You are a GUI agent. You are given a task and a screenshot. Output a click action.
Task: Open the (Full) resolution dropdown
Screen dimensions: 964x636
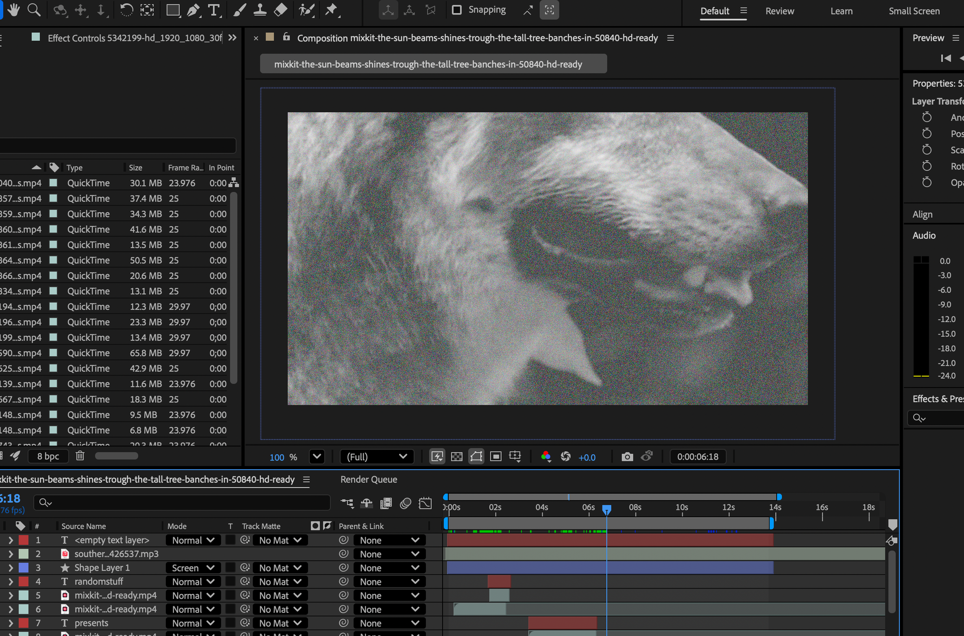(x=376, y=457)
